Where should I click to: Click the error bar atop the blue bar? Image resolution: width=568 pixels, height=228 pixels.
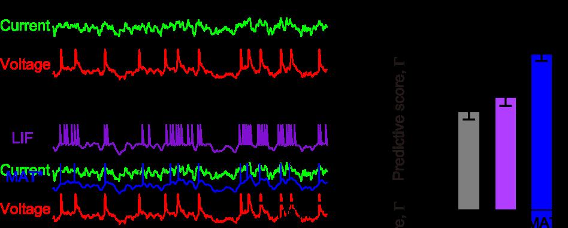541,58
